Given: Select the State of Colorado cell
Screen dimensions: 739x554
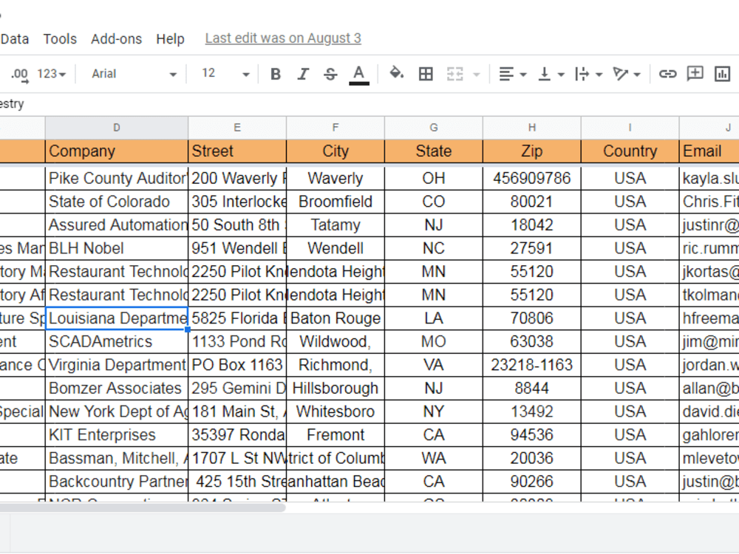Looking at the screenshot, I should tap(117, 202).
